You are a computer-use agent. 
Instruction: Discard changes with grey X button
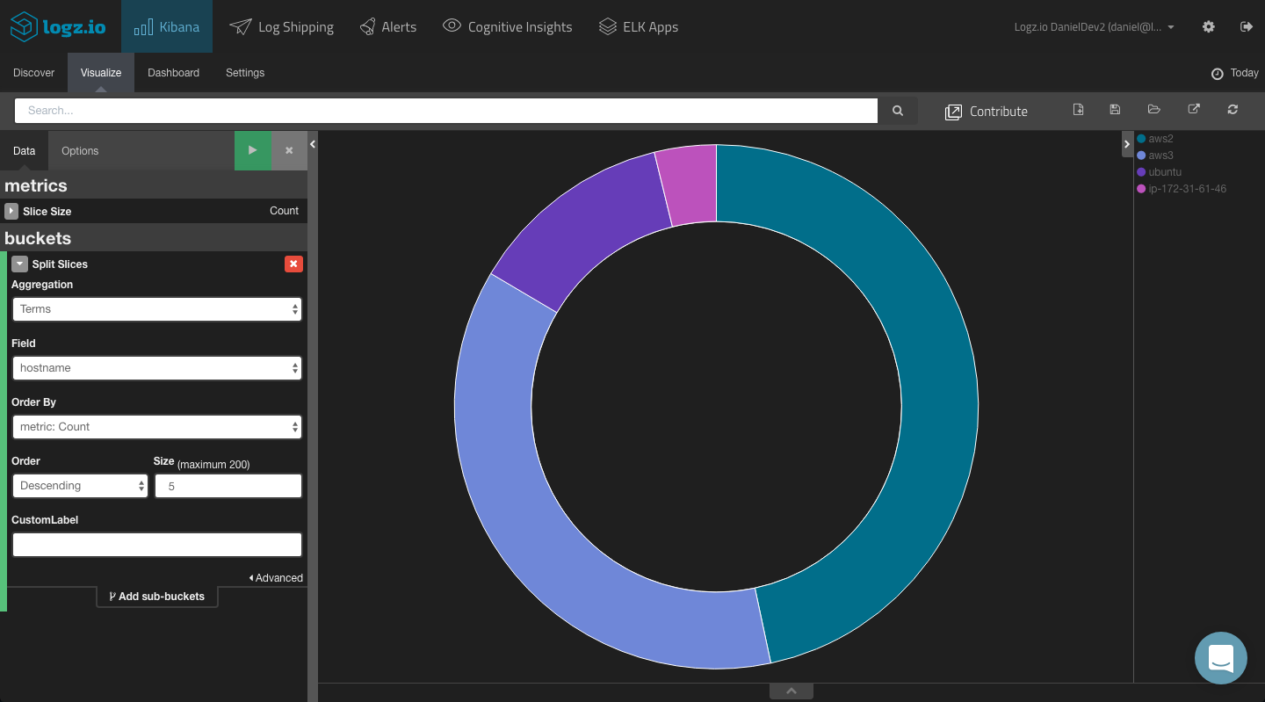click(x=289, y=150)
